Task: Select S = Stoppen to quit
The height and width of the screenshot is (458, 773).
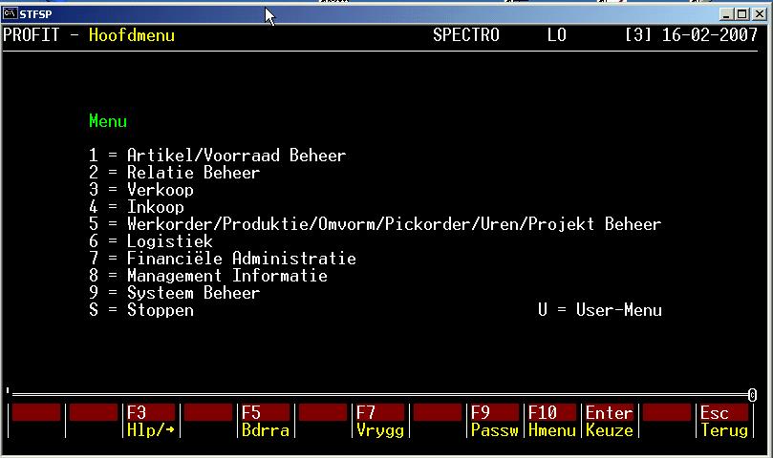Action: point(141,310)
